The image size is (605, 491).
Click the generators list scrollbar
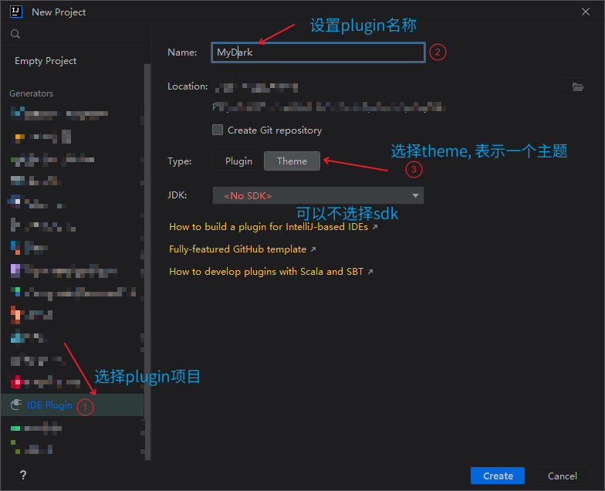pyautogui.click(x=147, y=262)
